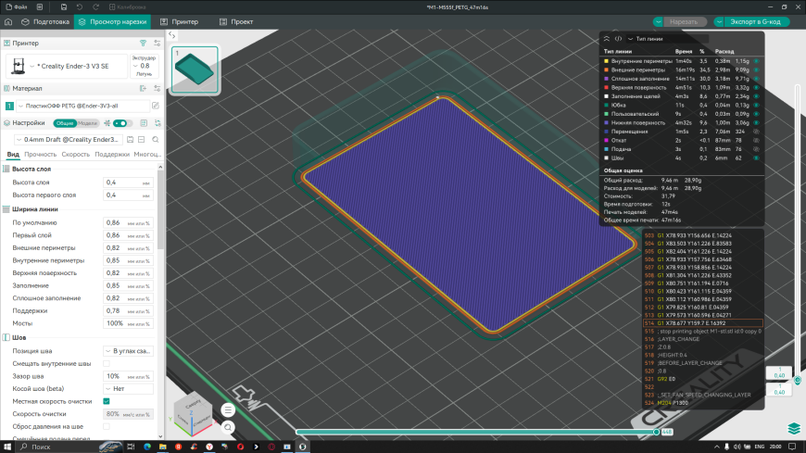This screenshot has width=806, height=453.
Task: Click the material sync icon
Action: point(144,88)
